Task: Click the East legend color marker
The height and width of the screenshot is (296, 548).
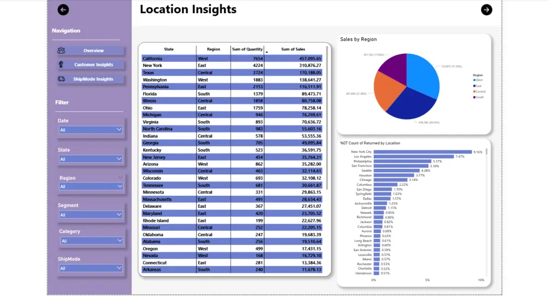Action: pos(474,86)
